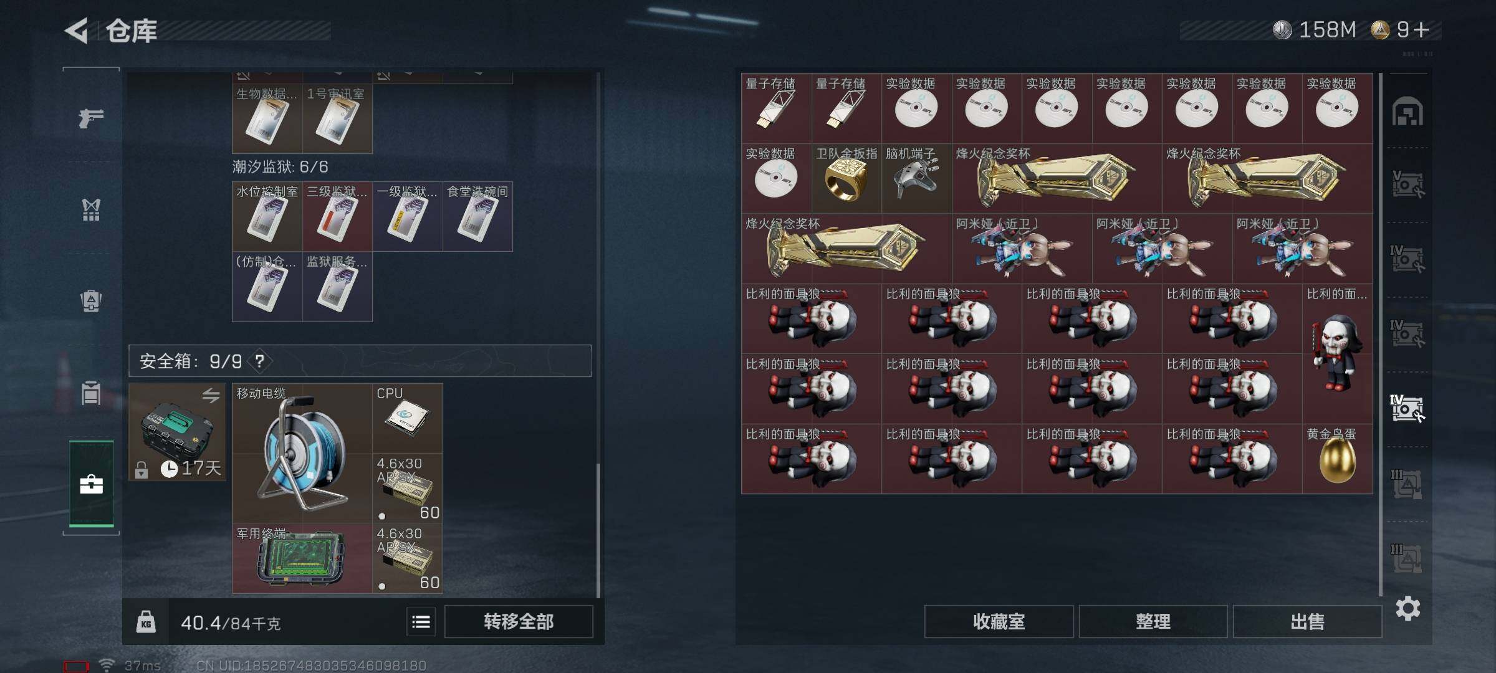
Task: Click the swap arrows on safe box
Action: (211, 395)
